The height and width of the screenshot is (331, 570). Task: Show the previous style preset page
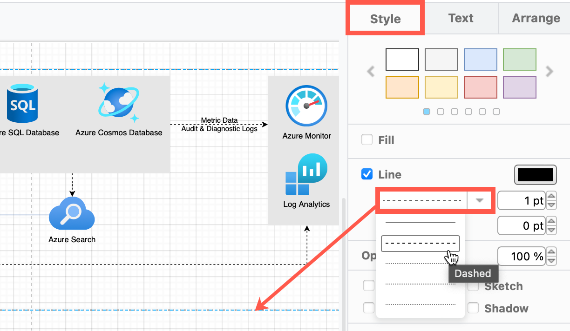(370, 72)
